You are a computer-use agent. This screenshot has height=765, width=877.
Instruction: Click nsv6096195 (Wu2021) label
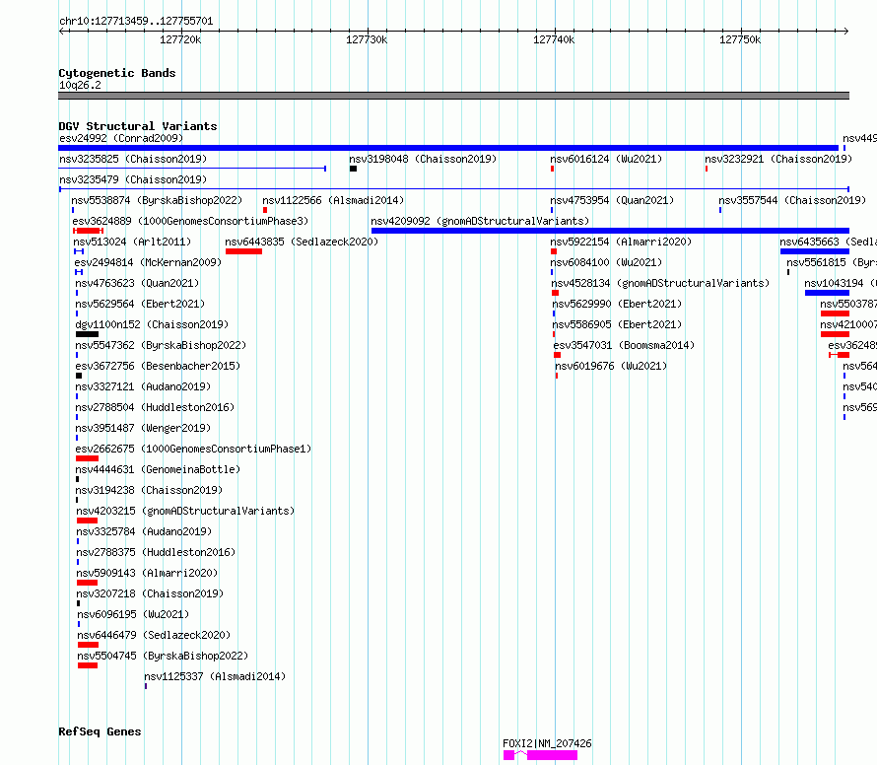coord(133,614)
